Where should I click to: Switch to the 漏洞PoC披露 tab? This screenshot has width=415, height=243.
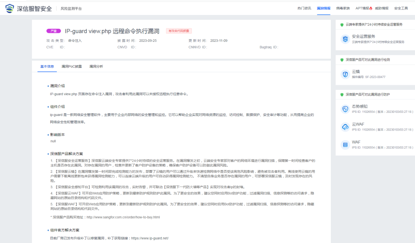point(71,66)
